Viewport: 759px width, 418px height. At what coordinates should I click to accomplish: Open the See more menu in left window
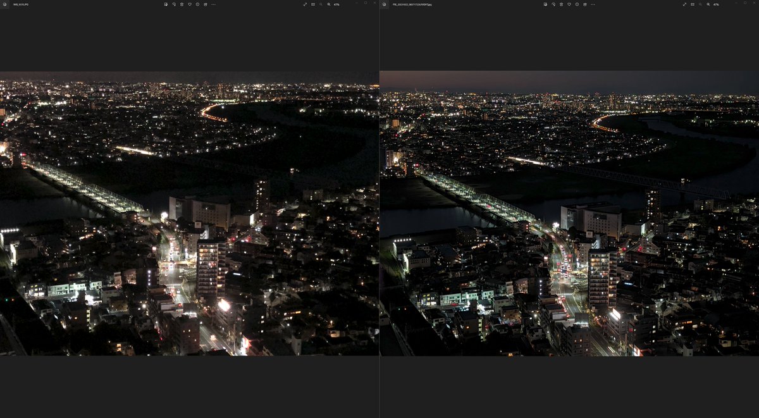(213, 4)
